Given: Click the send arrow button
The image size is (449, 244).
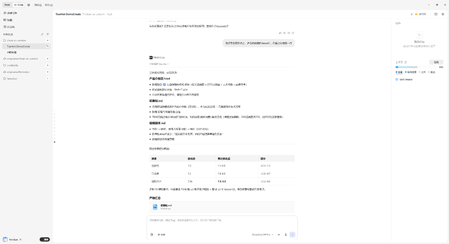Looking at the screenshot, I should pyautogui.click(x=292, y=234).
